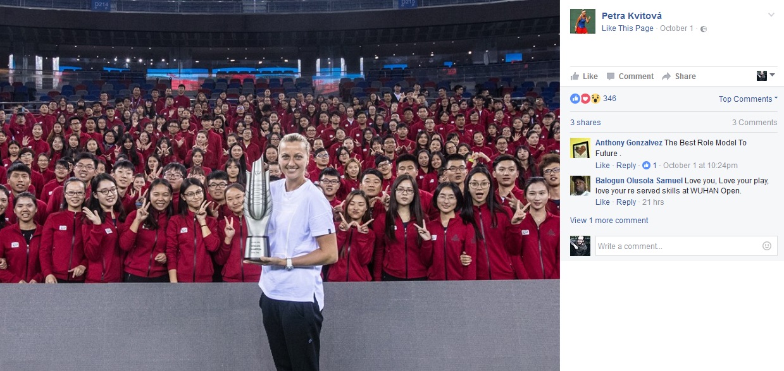Click Anthony Gonzalvez's avatar thumbnail
This screenshot has width=784, height=371.
[580, 148]
